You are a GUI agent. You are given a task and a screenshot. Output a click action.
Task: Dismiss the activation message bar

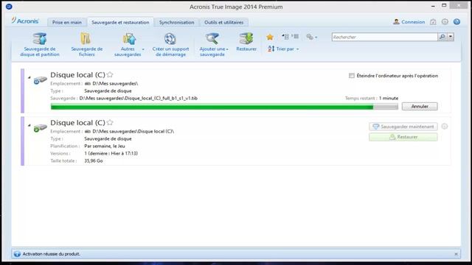[456, 254]
